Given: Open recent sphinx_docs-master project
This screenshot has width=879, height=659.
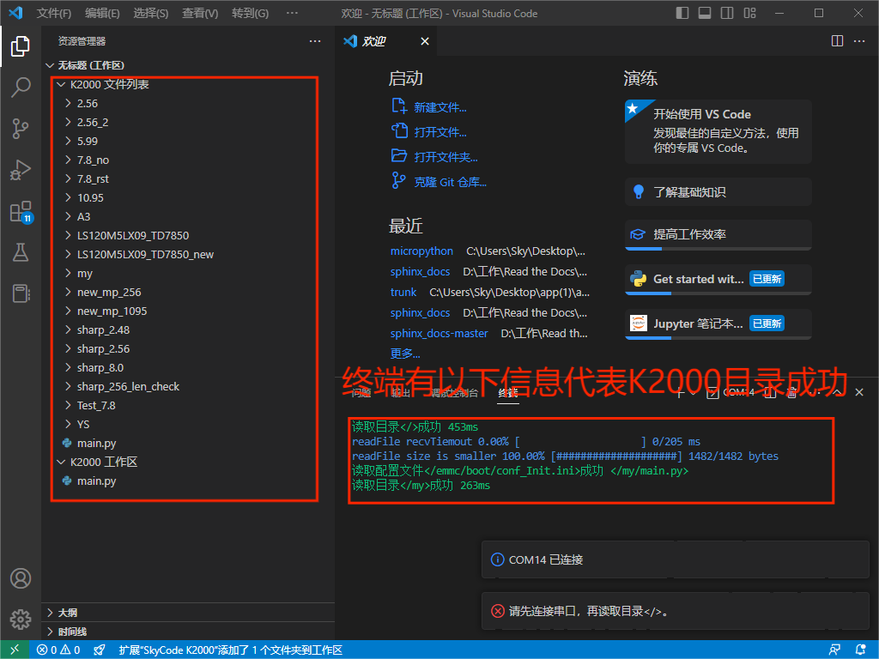Looking at the screenshot, I should tap(439, 333).
